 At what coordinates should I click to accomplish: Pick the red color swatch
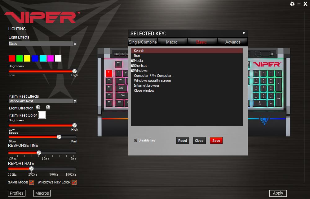(12, 58)
